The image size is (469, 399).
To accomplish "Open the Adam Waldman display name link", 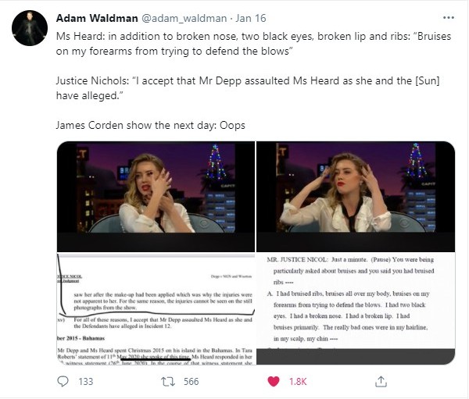I will tap(97, 18).
